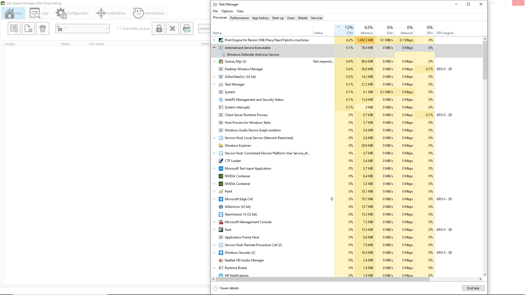Click the padlock button next to Automatic Queue
Viewport: 525px width, 295px height.
point(159,28)
